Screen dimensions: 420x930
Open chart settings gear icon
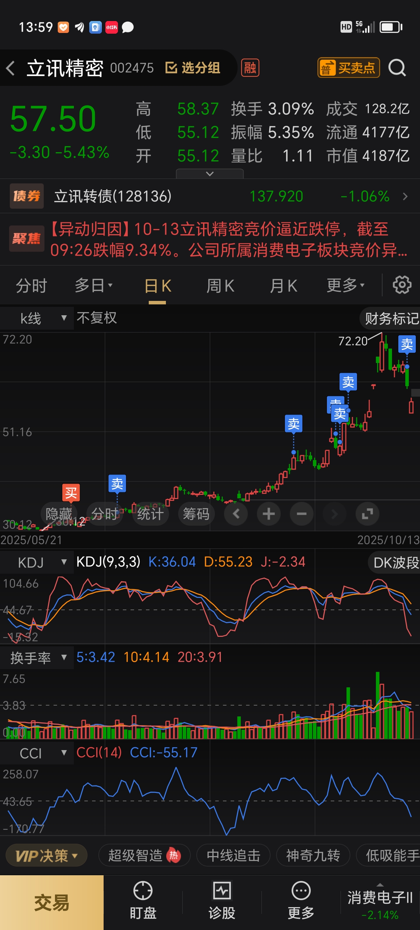click(x=402, y=285)
